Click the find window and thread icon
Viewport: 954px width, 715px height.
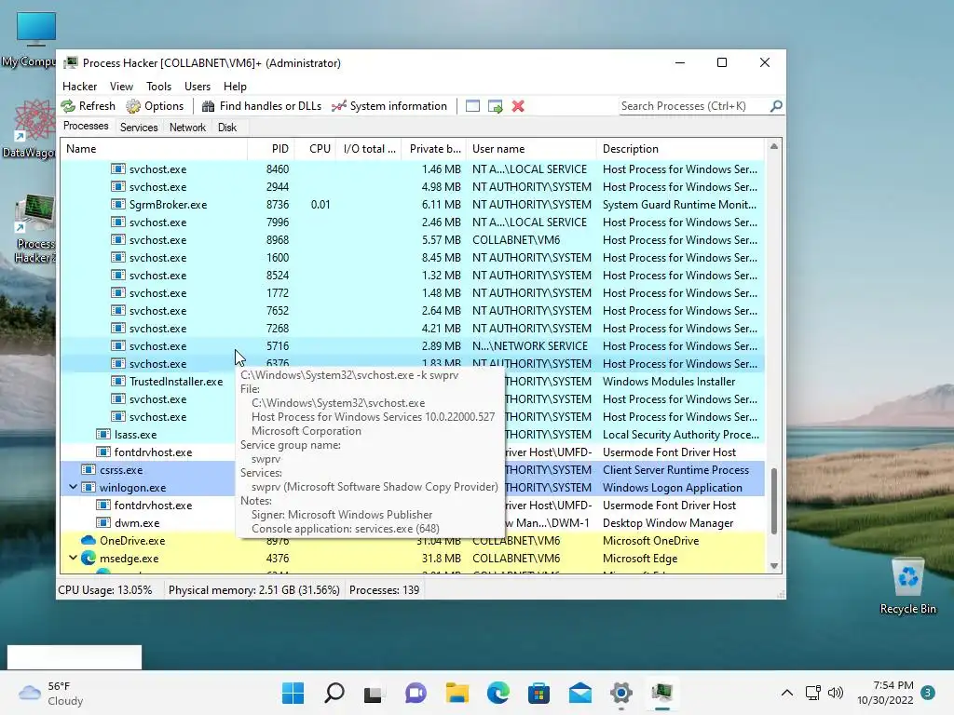click(496, 106)
